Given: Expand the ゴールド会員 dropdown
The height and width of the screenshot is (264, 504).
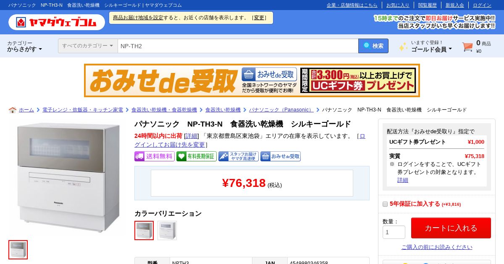Looking at the screenshot, I should 431,49.
